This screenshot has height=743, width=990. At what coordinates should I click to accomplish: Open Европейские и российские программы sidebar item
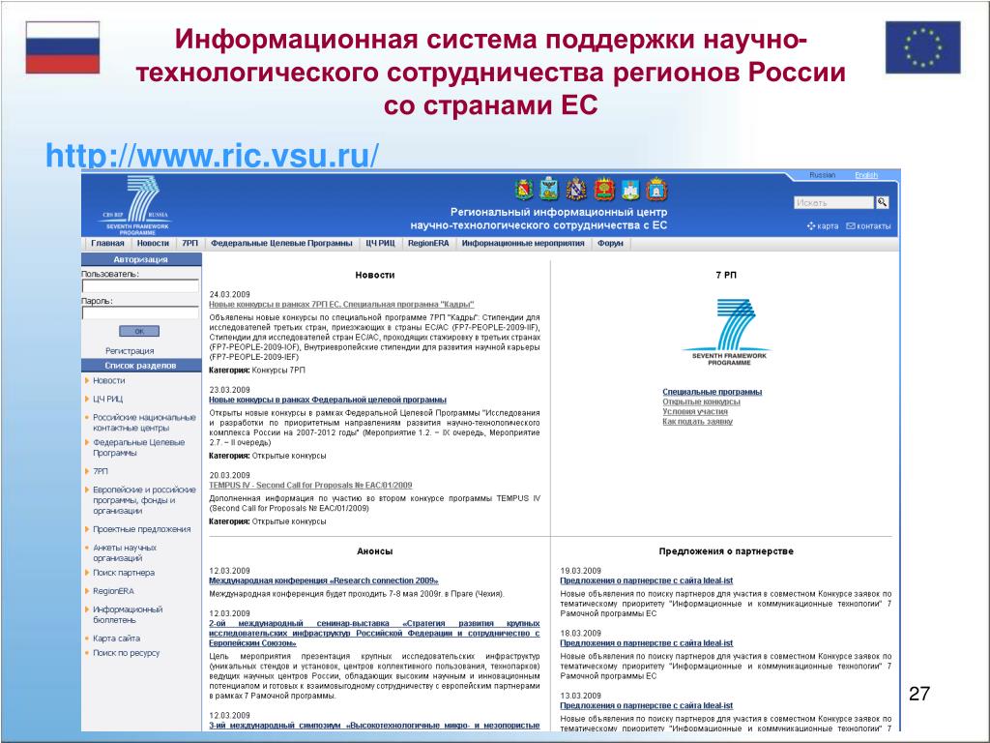(144, 500)
